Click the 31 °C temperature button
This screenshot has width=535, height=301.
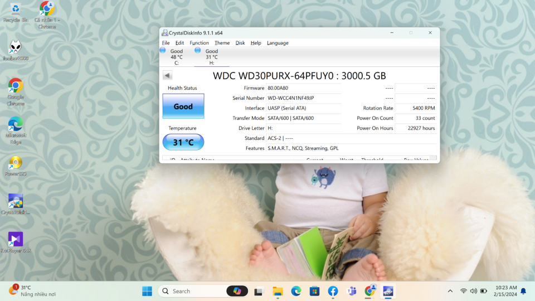coord(183,142)
